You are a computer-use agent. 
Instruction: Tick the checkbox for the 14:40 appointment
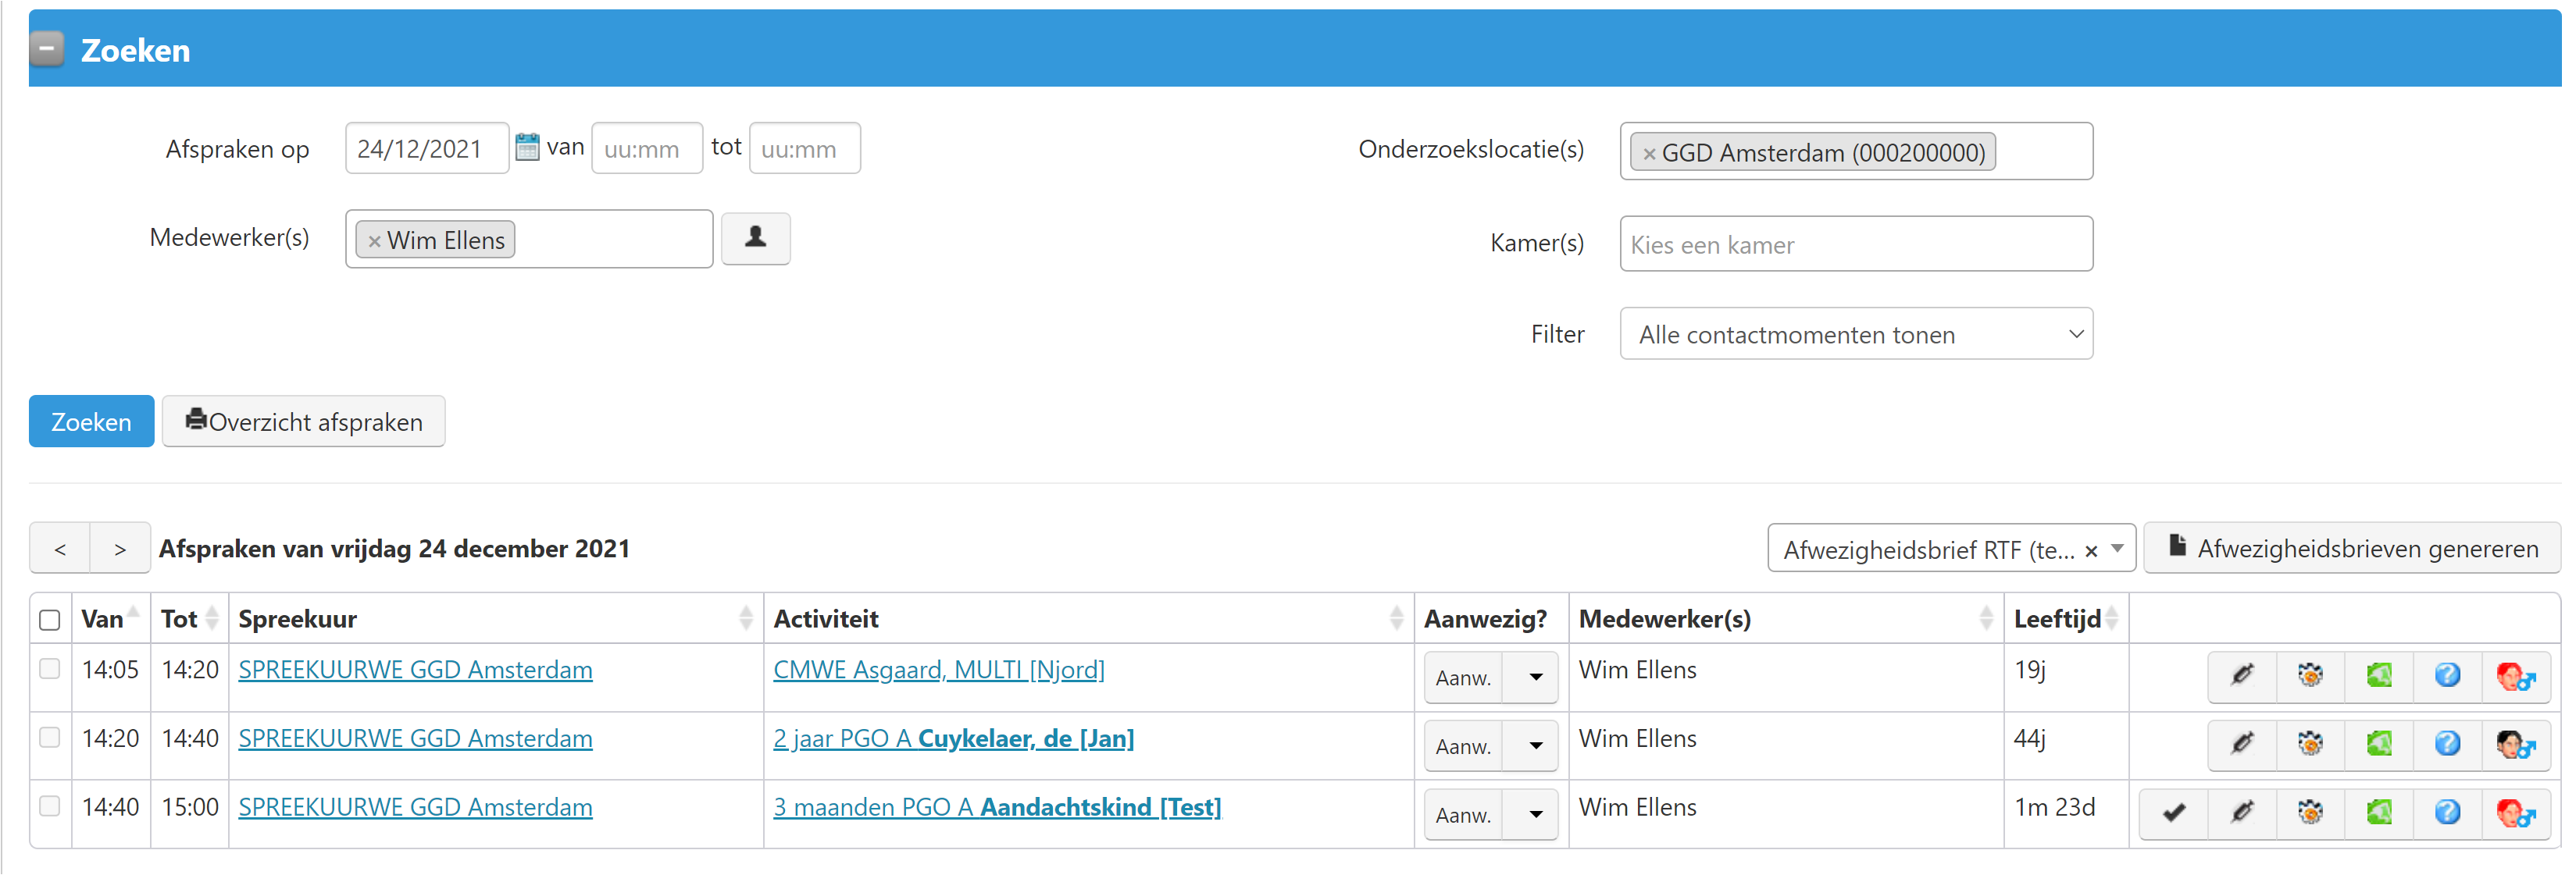pos(50,806)
